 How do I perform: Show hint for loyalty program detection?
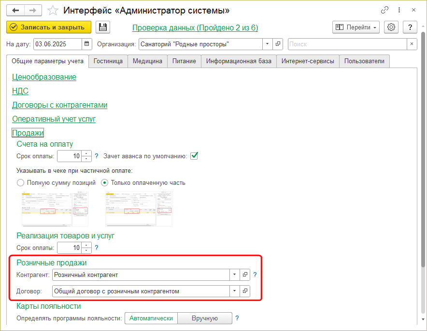pos(237,318)
